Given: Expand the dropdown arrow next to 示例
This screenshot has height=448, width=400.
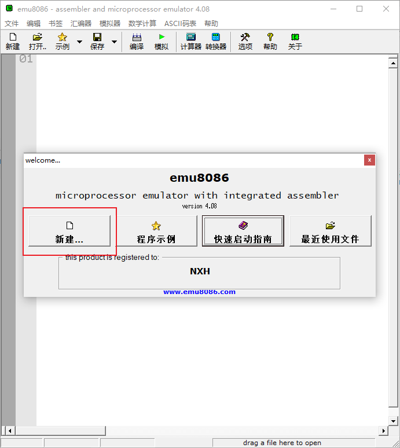Looking at the screenshot, I should 80,42.
